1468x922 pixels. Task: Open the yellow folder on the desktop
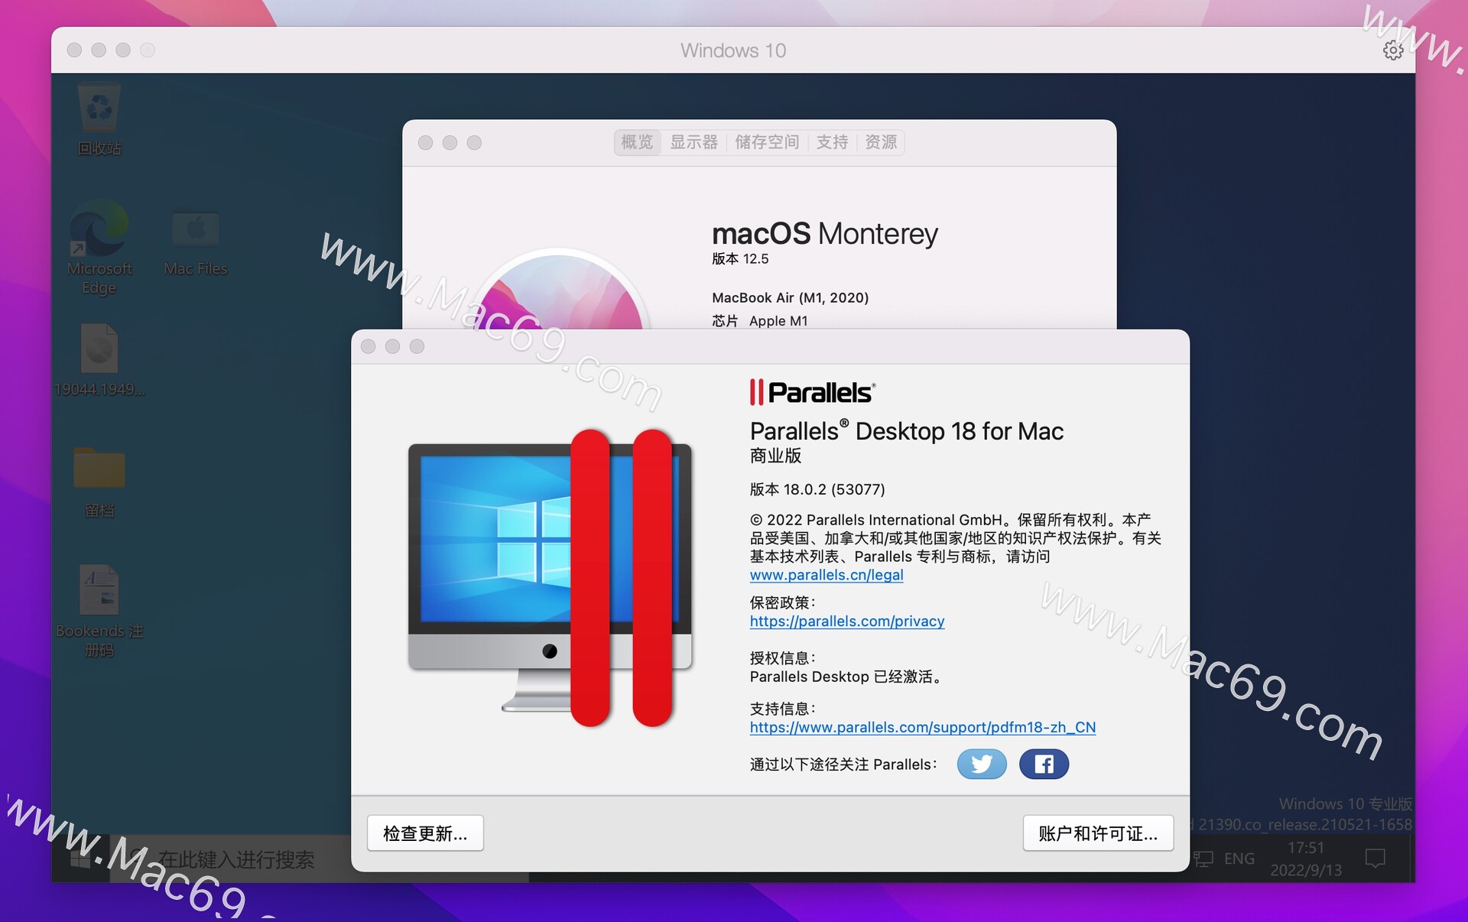point(99,469)
